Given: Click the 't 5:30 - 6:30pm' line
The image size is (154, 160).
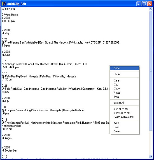Looking at the screenshot, I should tap(10, 67).
